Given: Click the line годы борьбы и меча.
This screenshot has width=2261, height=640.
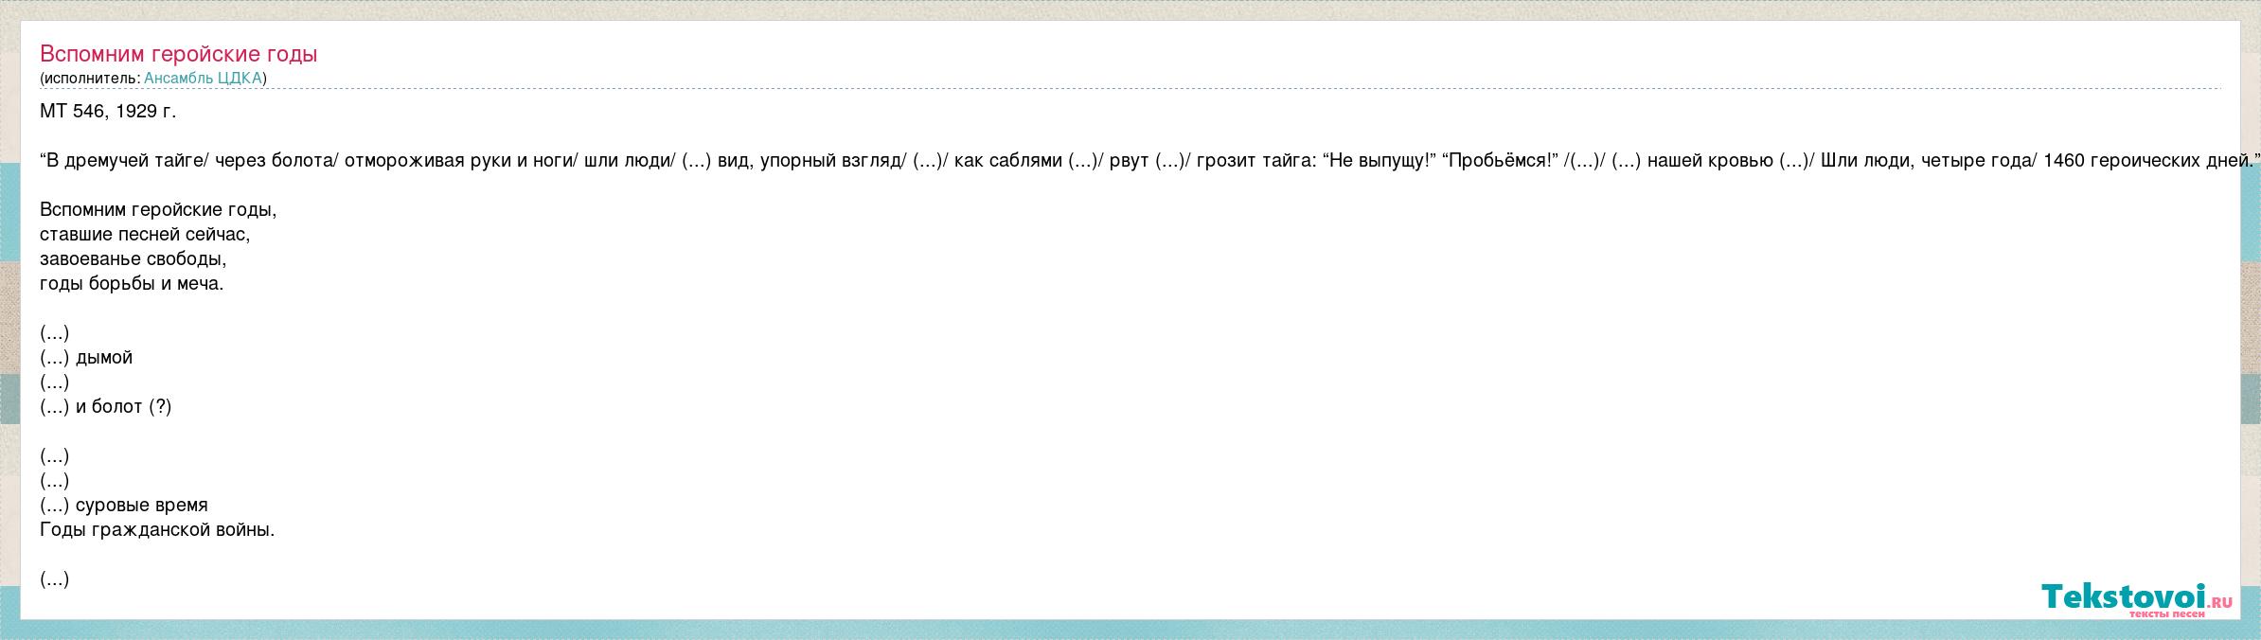Looking at the screenshot, I should pos(132,284).
